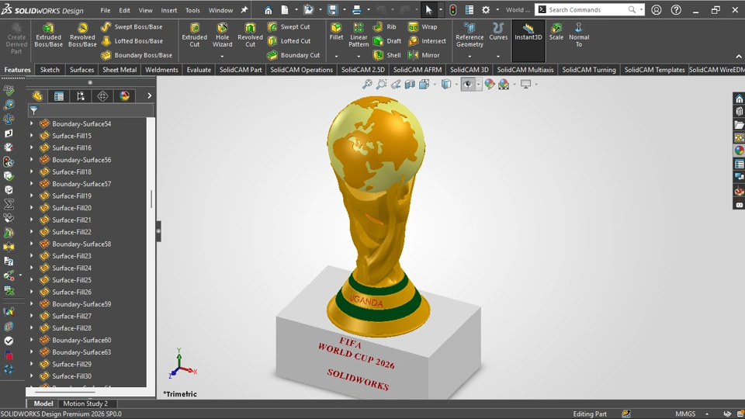Expand the Surface-Fill15 feature

tap(32, 135)
